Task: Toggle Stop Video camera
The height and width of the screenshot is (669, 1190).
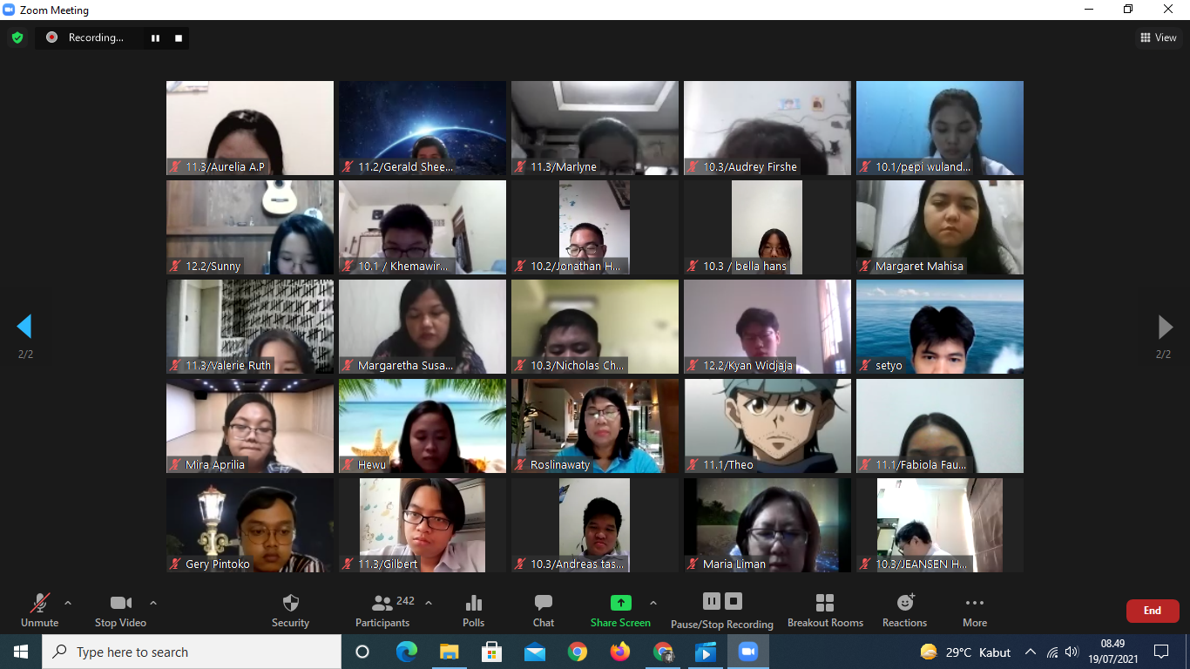Action: pos(120,604)
